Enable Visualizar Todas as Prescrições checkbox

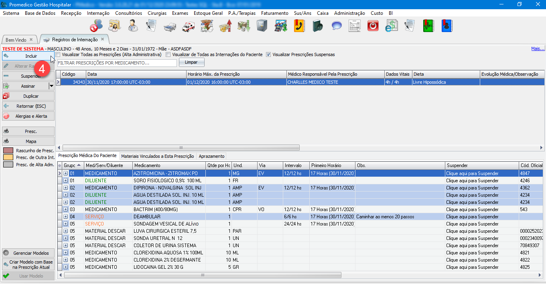[58, 54]
